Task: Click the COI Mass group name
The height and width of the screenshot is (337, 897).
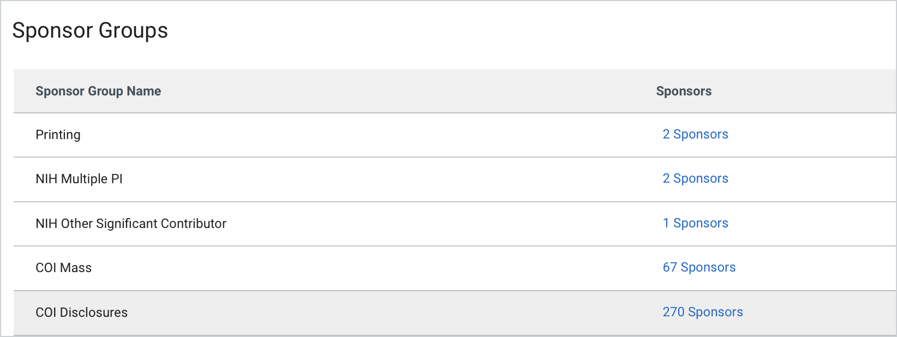Action: coord(63,268)
